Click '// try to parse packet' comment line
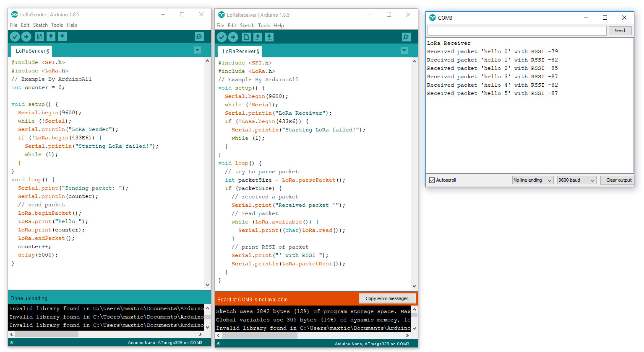The height and width of the screenshot is (352, 644). coord(262,172)
